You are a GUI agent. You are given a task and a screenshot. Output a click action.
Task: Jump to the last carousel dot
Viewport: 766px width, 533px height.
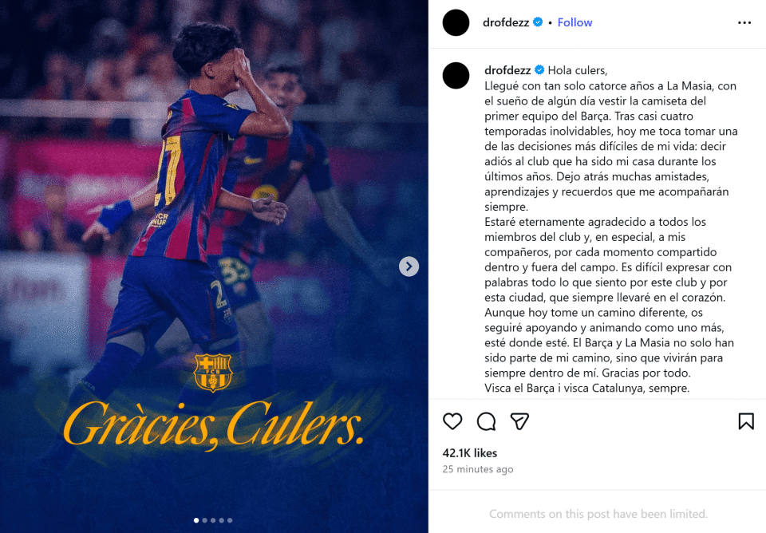[x=230, y=520]
